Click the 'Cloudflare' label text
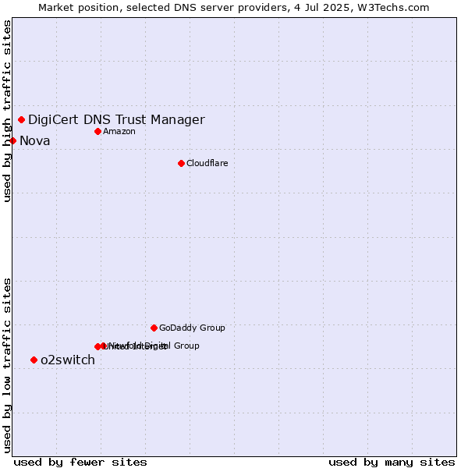The height and width of the screenshot is (468, 468). pyautogui.click(x=207, y=163)
